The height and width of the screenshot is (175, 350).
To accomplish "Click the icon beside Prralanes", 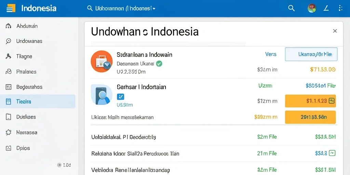I will (8, 71).
